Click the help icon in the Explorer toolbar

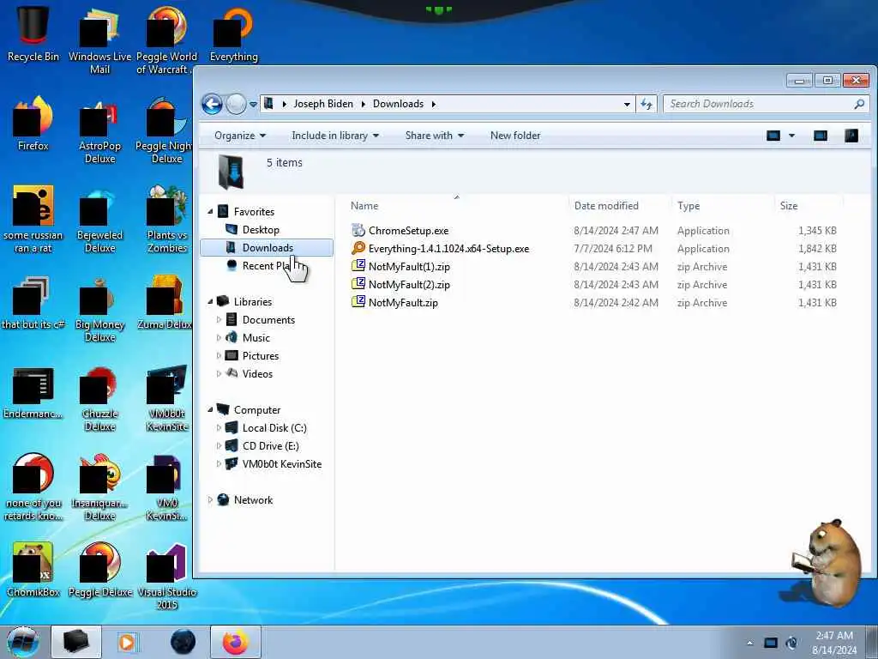tap(851, 136)
